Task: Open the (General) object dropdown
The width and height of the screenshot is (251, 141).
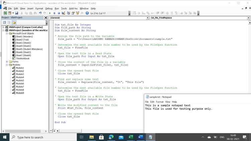Action: (148, 18)
